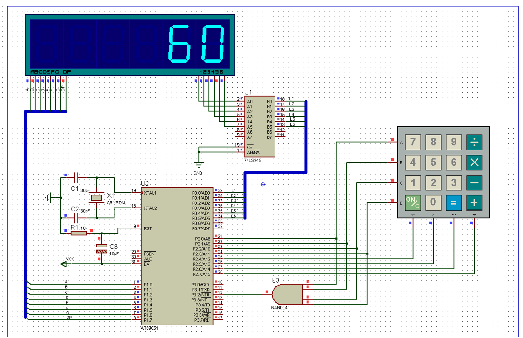Select resistor R1 symbol
This screenshot has width=523, height=338.
79,233
